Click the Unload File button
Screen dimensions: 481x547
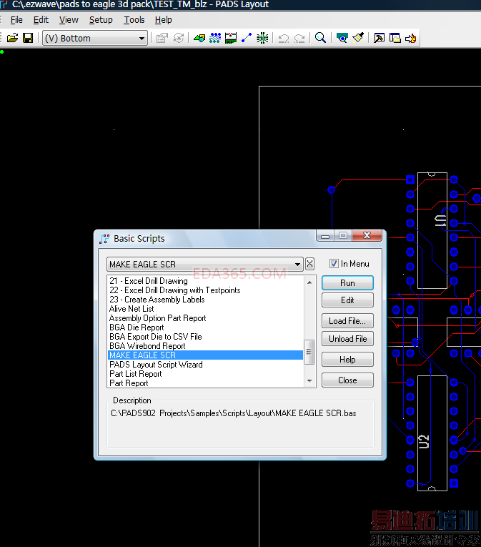point(347,339)
